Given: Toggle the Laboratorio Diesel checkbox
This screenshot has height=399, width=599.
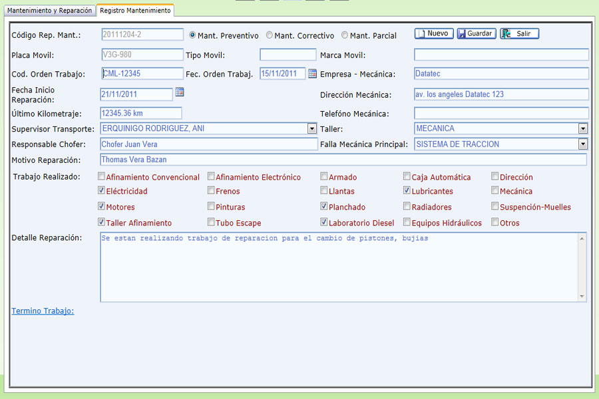Looking at the screenshot, I should 324,223.
